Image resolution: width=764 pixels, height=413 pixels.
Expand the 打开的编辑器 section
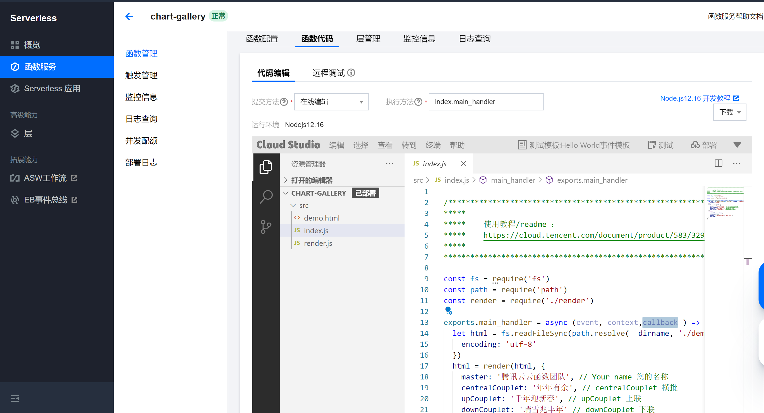(x=342, y=180)
